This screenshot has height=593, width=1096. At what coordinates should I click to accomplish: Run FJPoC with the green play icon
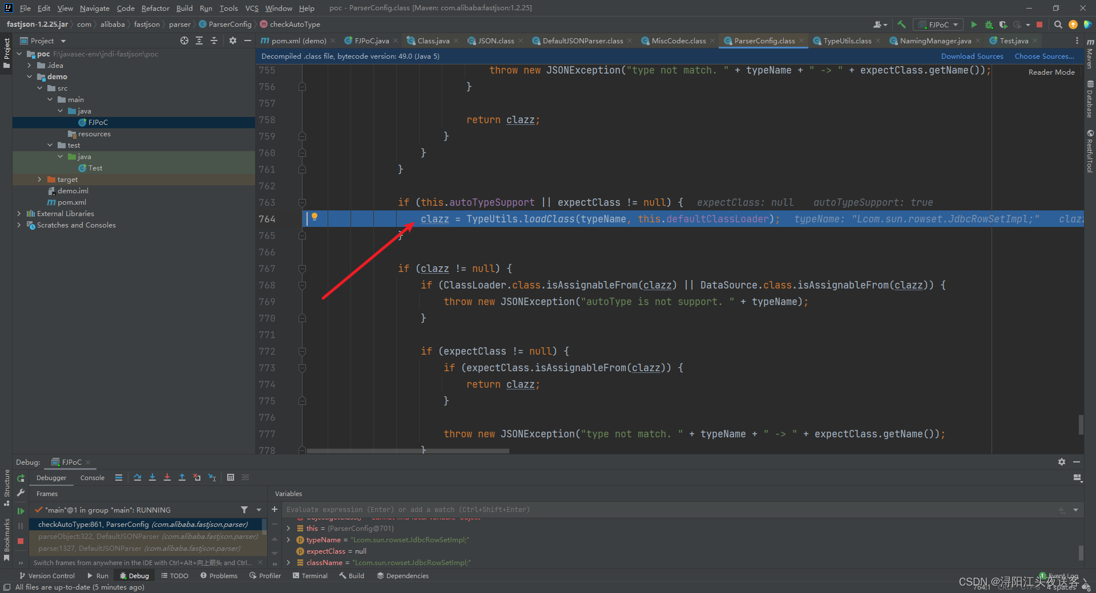pyautogui.click(x=974, y=25)
